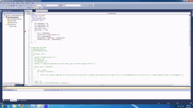
Task: Click the Windows Start button
Action: click(2, 106)
